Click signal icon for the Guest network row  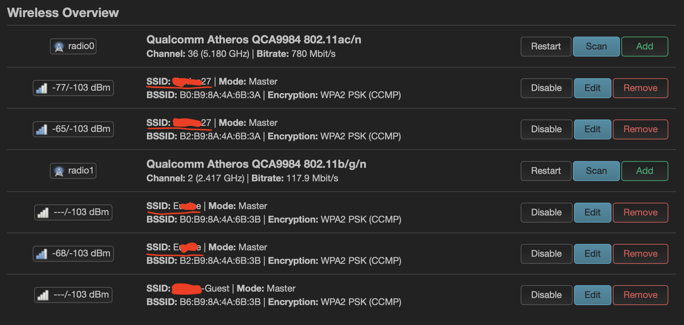43,295
